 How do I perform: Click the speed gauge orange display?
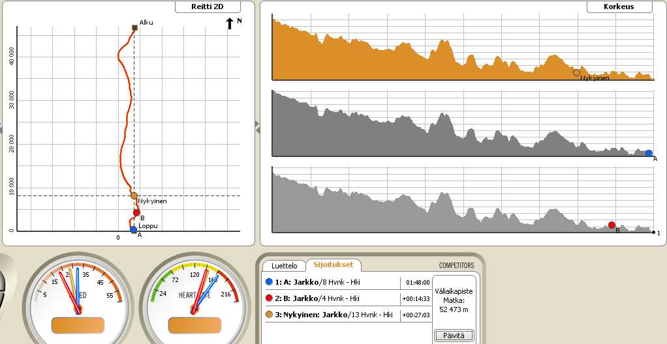[77, 324]
